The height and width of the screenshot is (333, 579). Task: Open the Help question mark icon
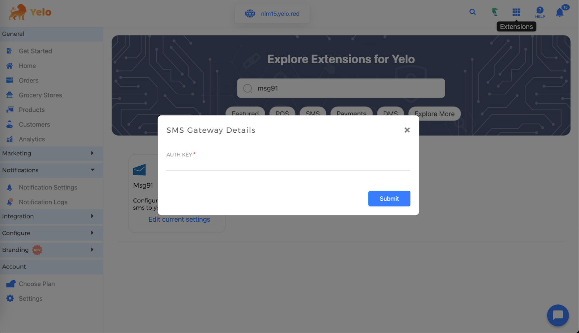[540, 12]
